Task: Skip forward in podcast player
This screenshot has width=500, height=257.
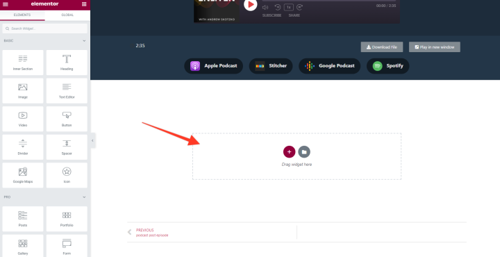Action: click(x=300, y=7)
